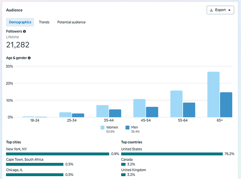Click the 20% y-axis label
This screenshot has height=179, width=241.
9,83
